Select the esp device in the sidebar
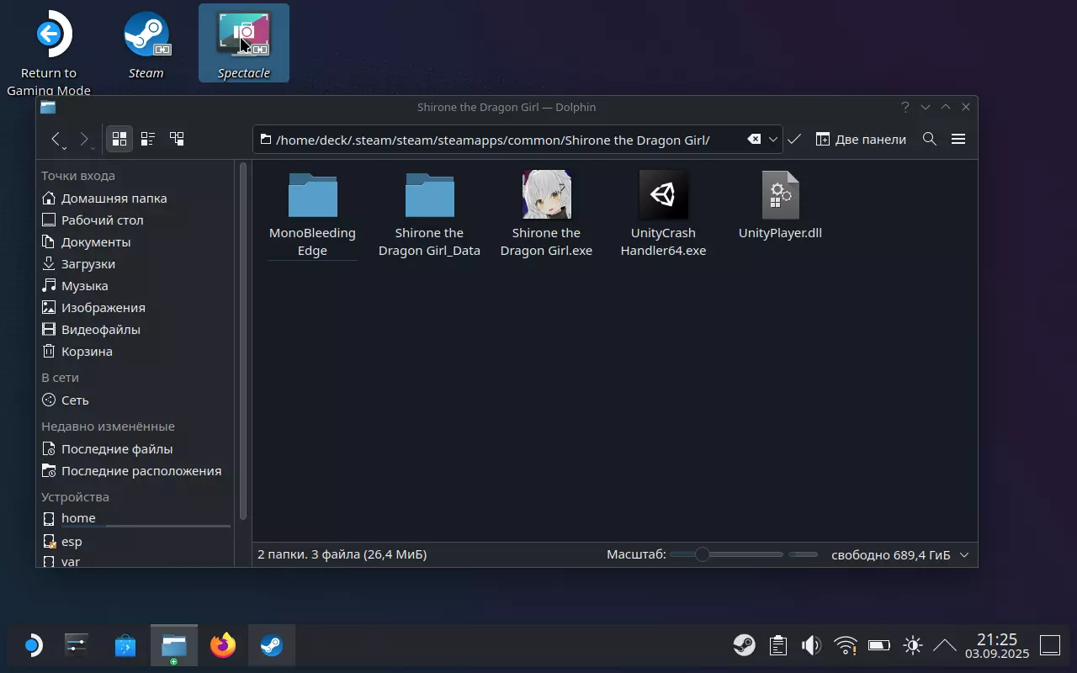1077x673 pixels. coord(135,542)
